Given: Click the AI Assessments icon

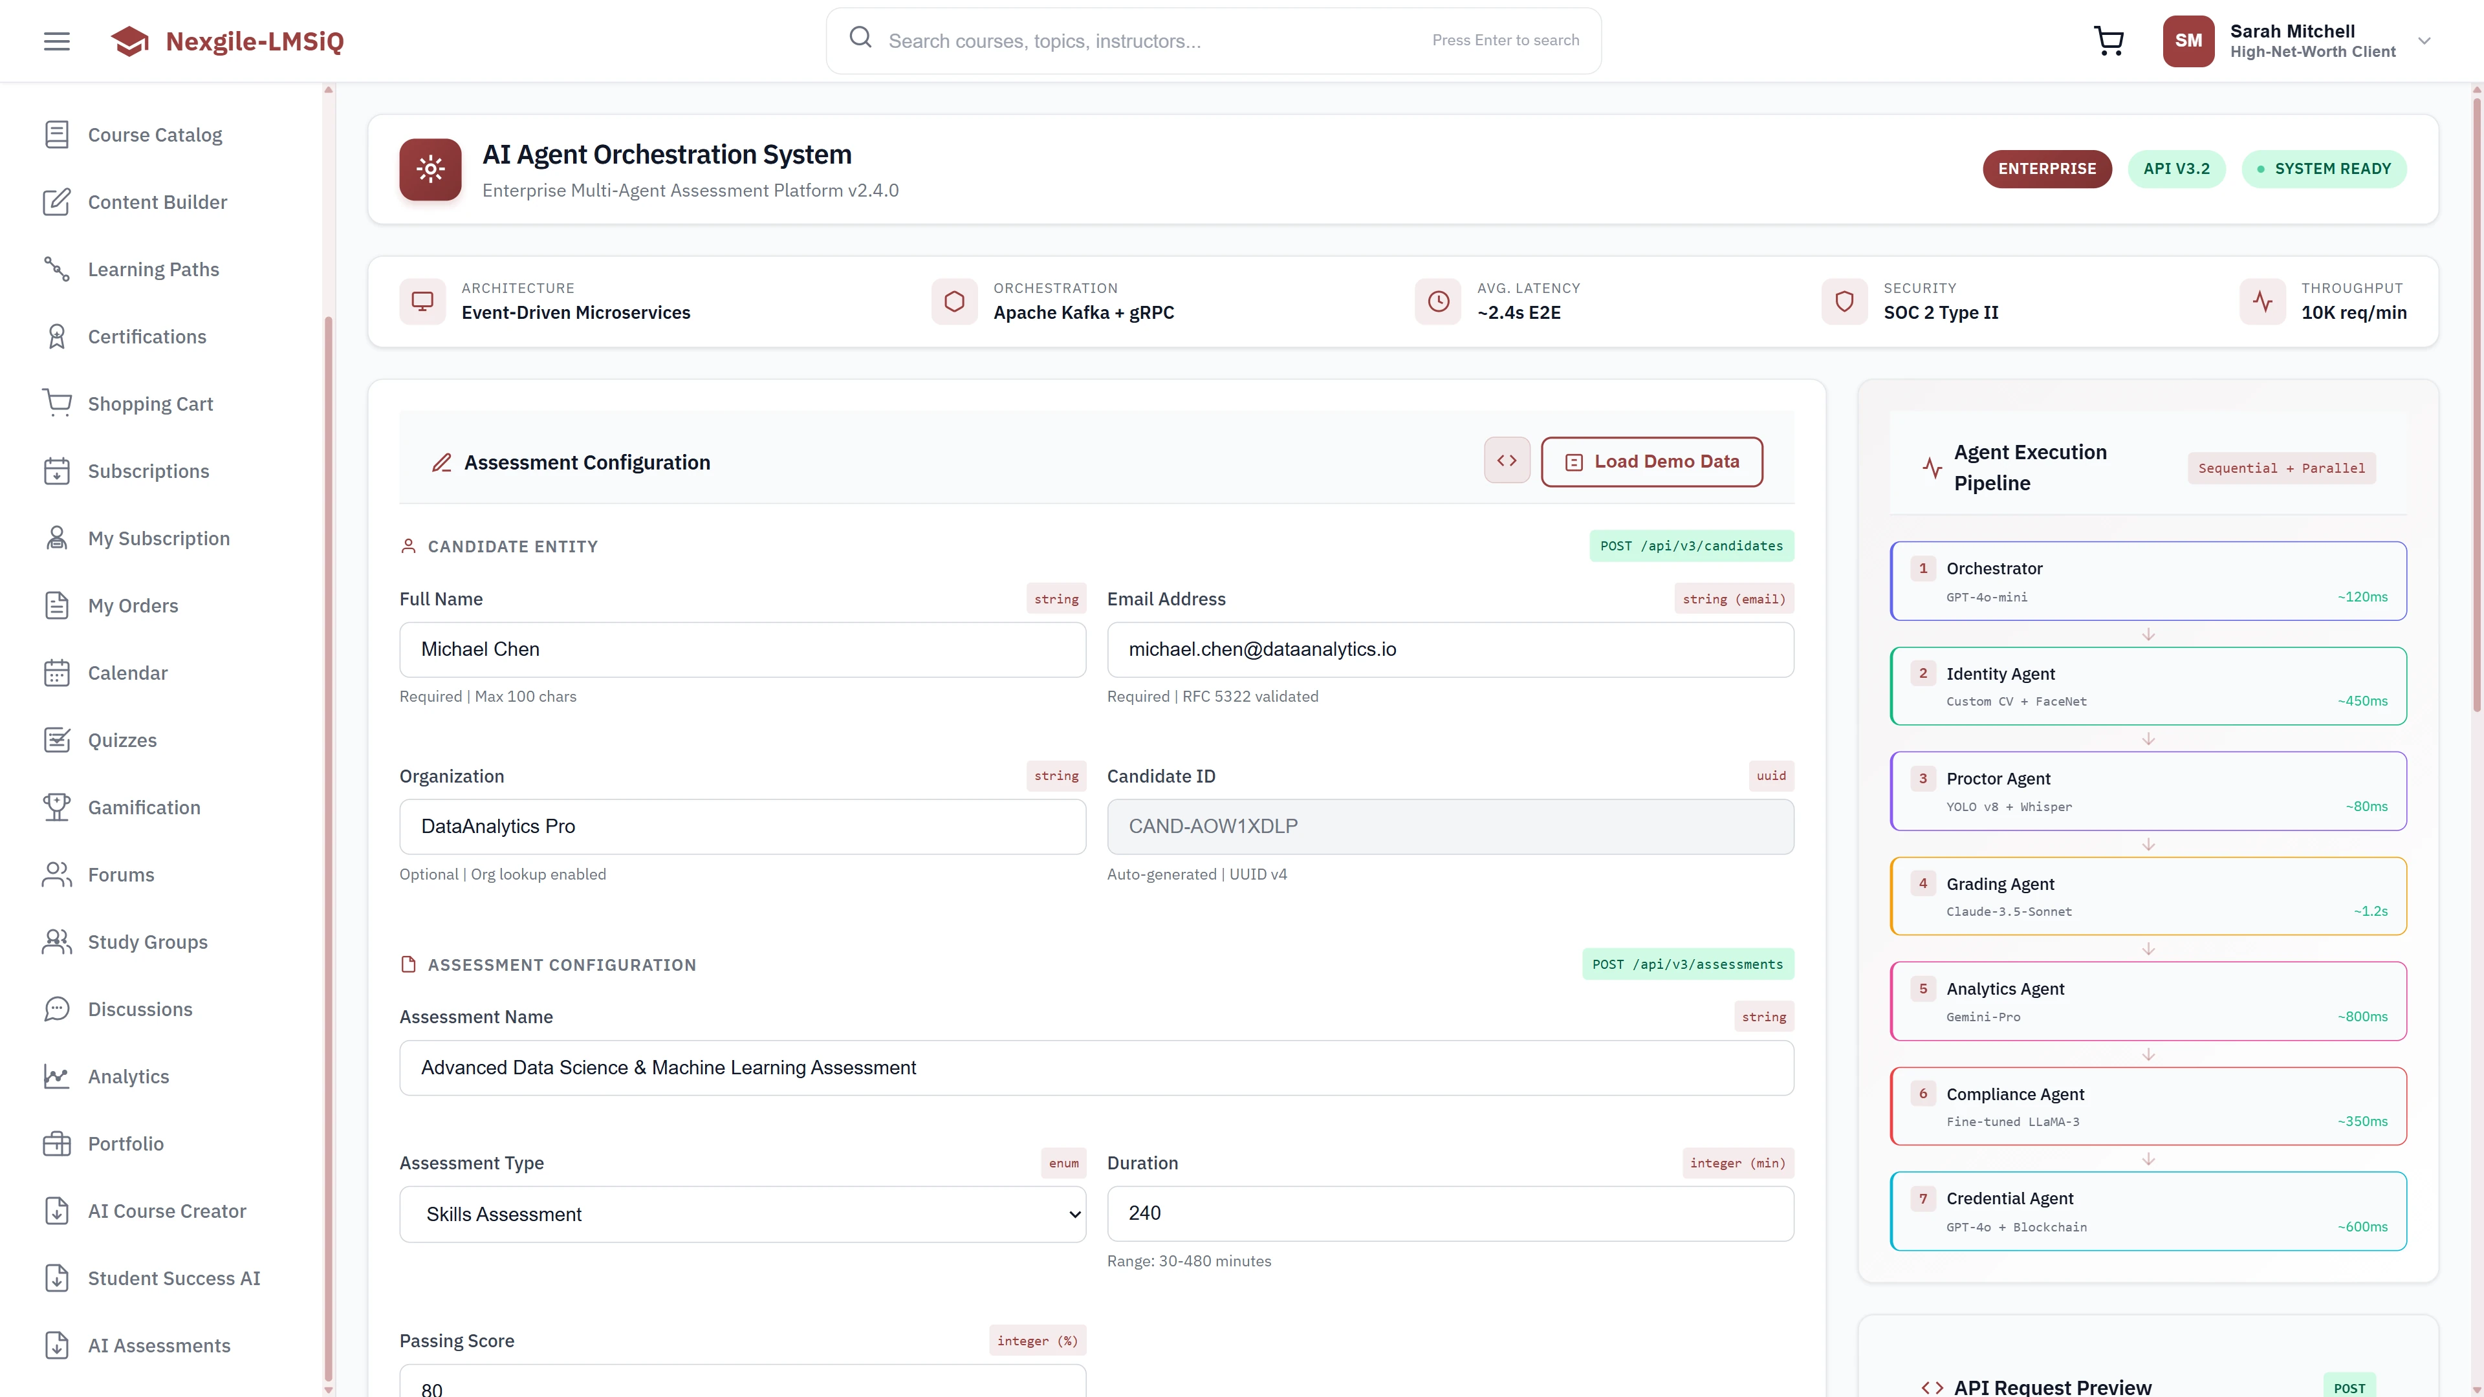Looking at the screenshot, I should point(57,1345).
